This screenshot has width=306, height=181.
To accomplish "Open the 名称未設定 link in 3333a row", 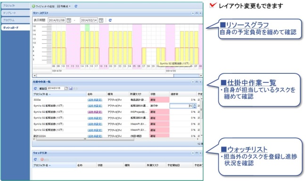I will (95, 100).
